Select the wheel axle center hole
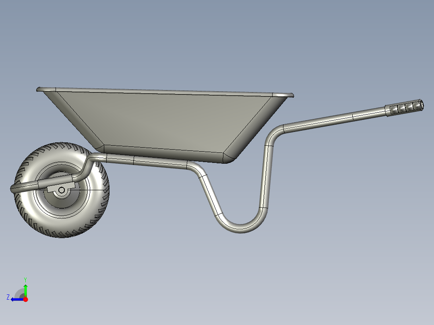 point(62,190)
